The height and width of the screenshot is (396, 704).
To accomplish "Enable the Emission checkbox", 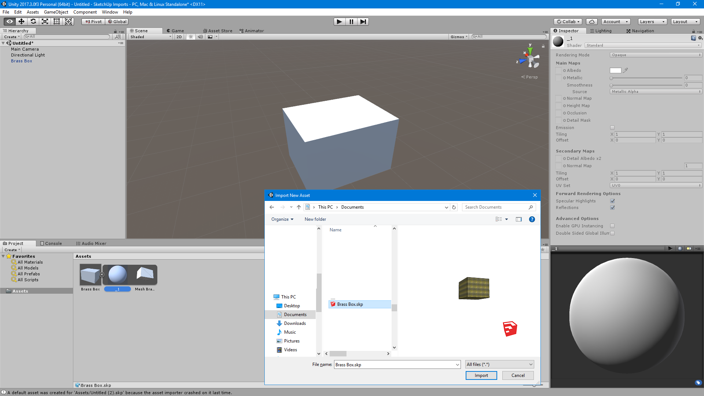I will (x=612, y=128).
